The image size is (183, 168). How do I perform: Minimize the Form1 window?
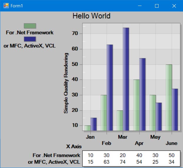pyautogui.click(x=140, y=6)
